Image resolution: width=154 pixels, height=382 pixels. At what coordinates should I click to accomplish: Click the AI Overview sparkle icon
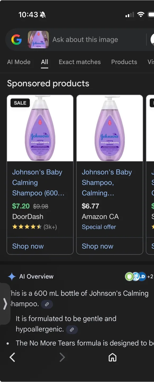tap(12, 276)
